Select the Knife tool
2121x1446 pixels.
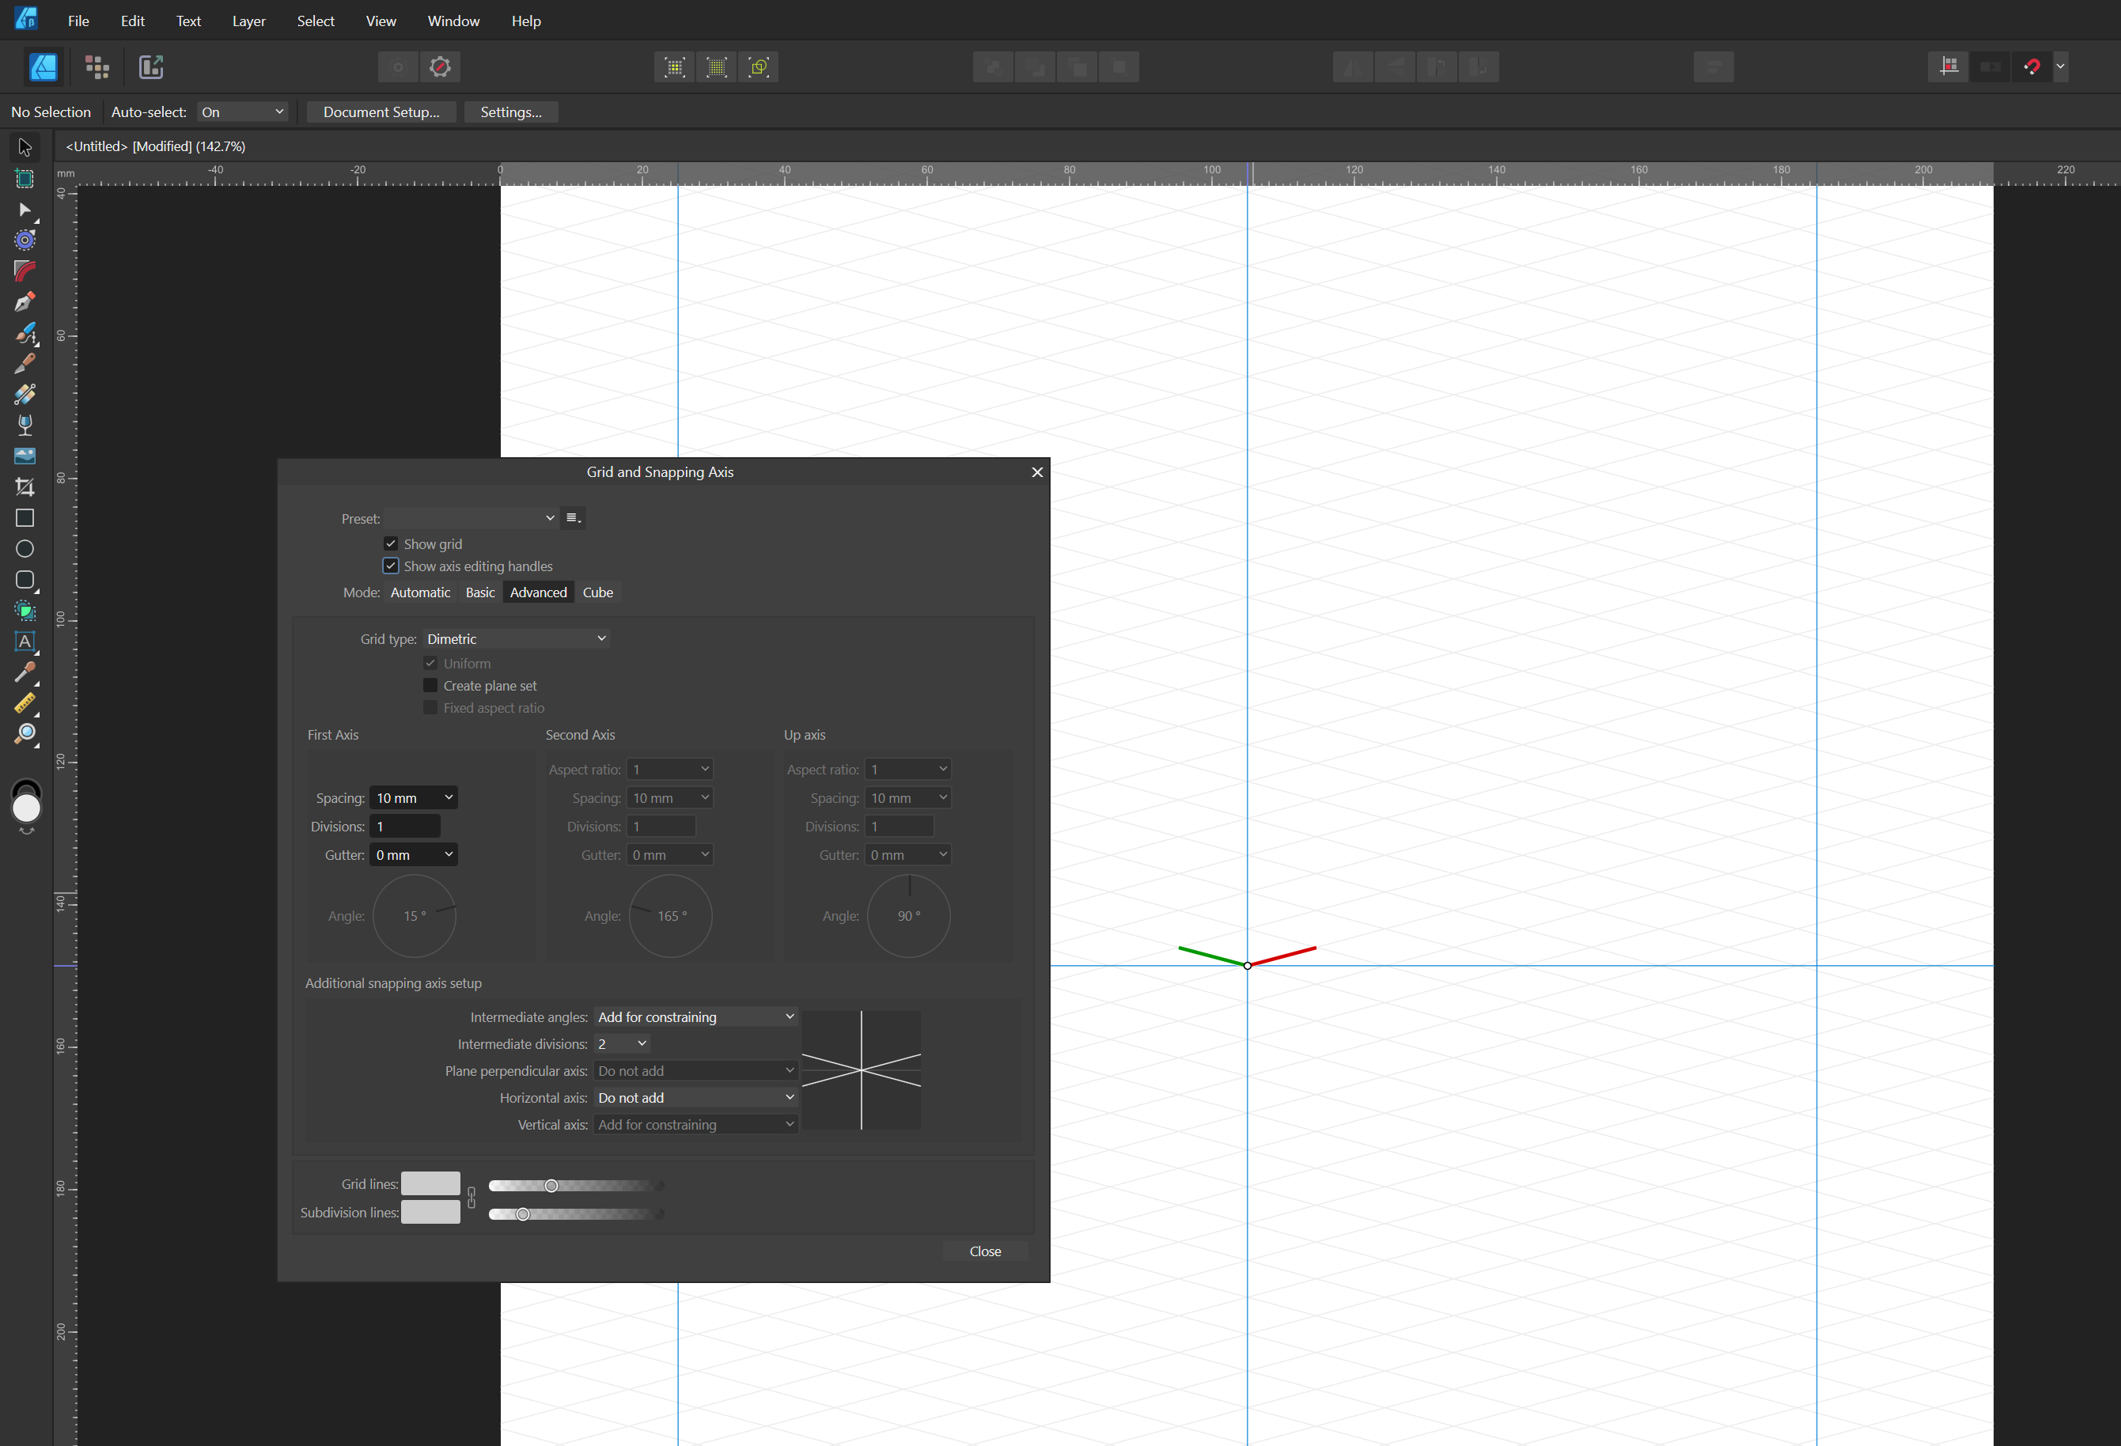25,364
